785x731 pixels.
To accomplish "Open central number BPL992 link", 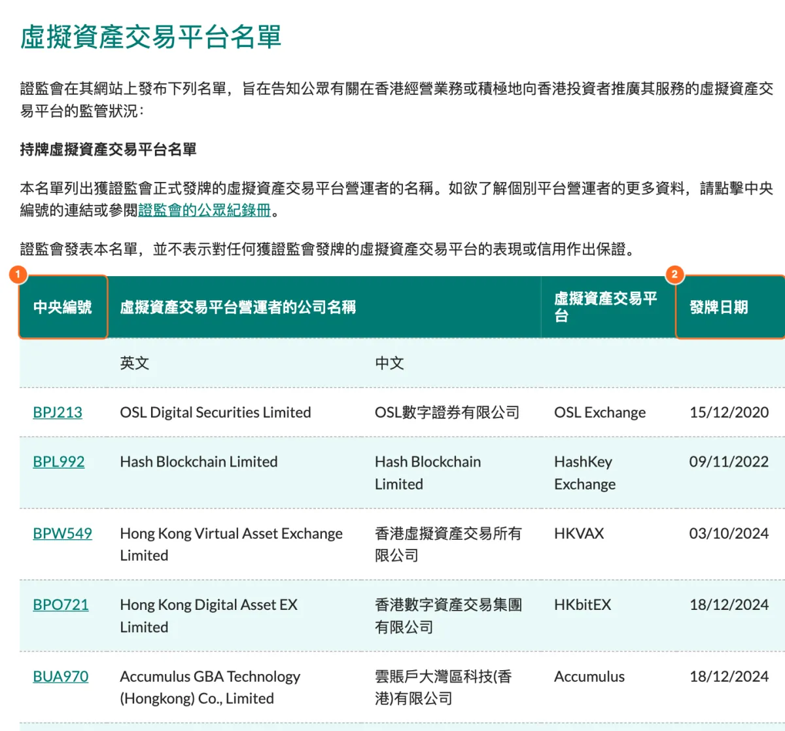I will [59, 461].
